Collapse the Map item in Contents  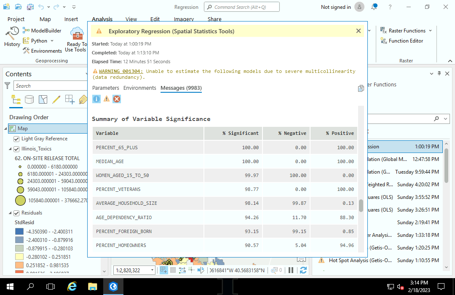[5, 128]
